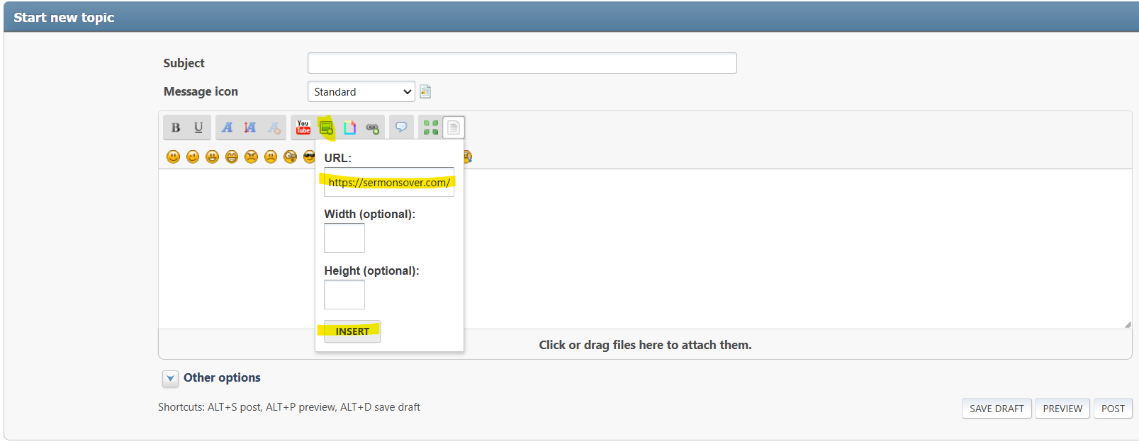1139x444 pixels.
Task: Click the PREVIEW button
Action: coord(1062,409)
